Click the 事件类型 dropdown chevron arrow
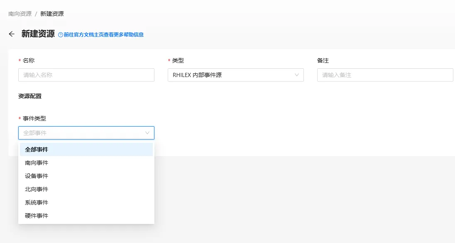The height and width of the screenshot is (243, 455). (x=147, y=133)
